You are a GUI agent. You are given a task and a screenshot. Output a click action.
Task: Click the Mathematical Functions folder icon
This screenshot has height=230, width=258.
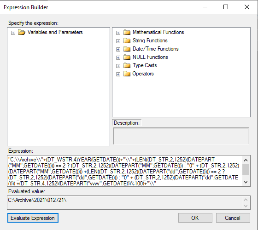[127, 32]
